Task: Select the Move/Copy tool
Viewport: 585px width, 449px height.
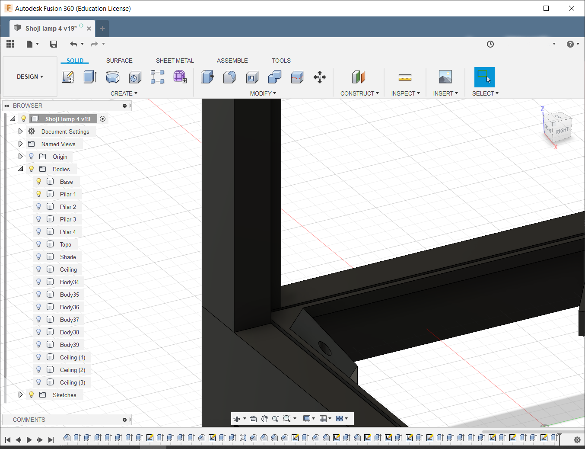Action: (x=320, y=77)
